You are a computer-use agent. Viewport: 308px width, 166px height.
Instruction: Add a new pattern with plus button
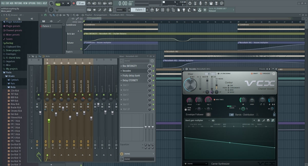pos(148,10)
